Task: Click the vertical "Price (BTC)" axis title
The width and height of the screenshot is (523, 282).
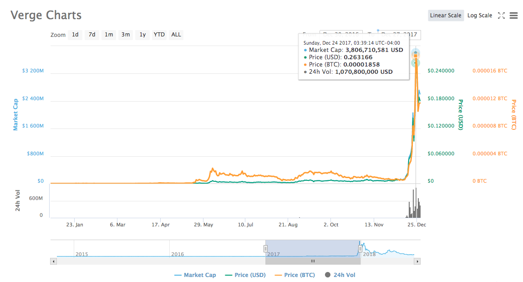Action: 514,114
